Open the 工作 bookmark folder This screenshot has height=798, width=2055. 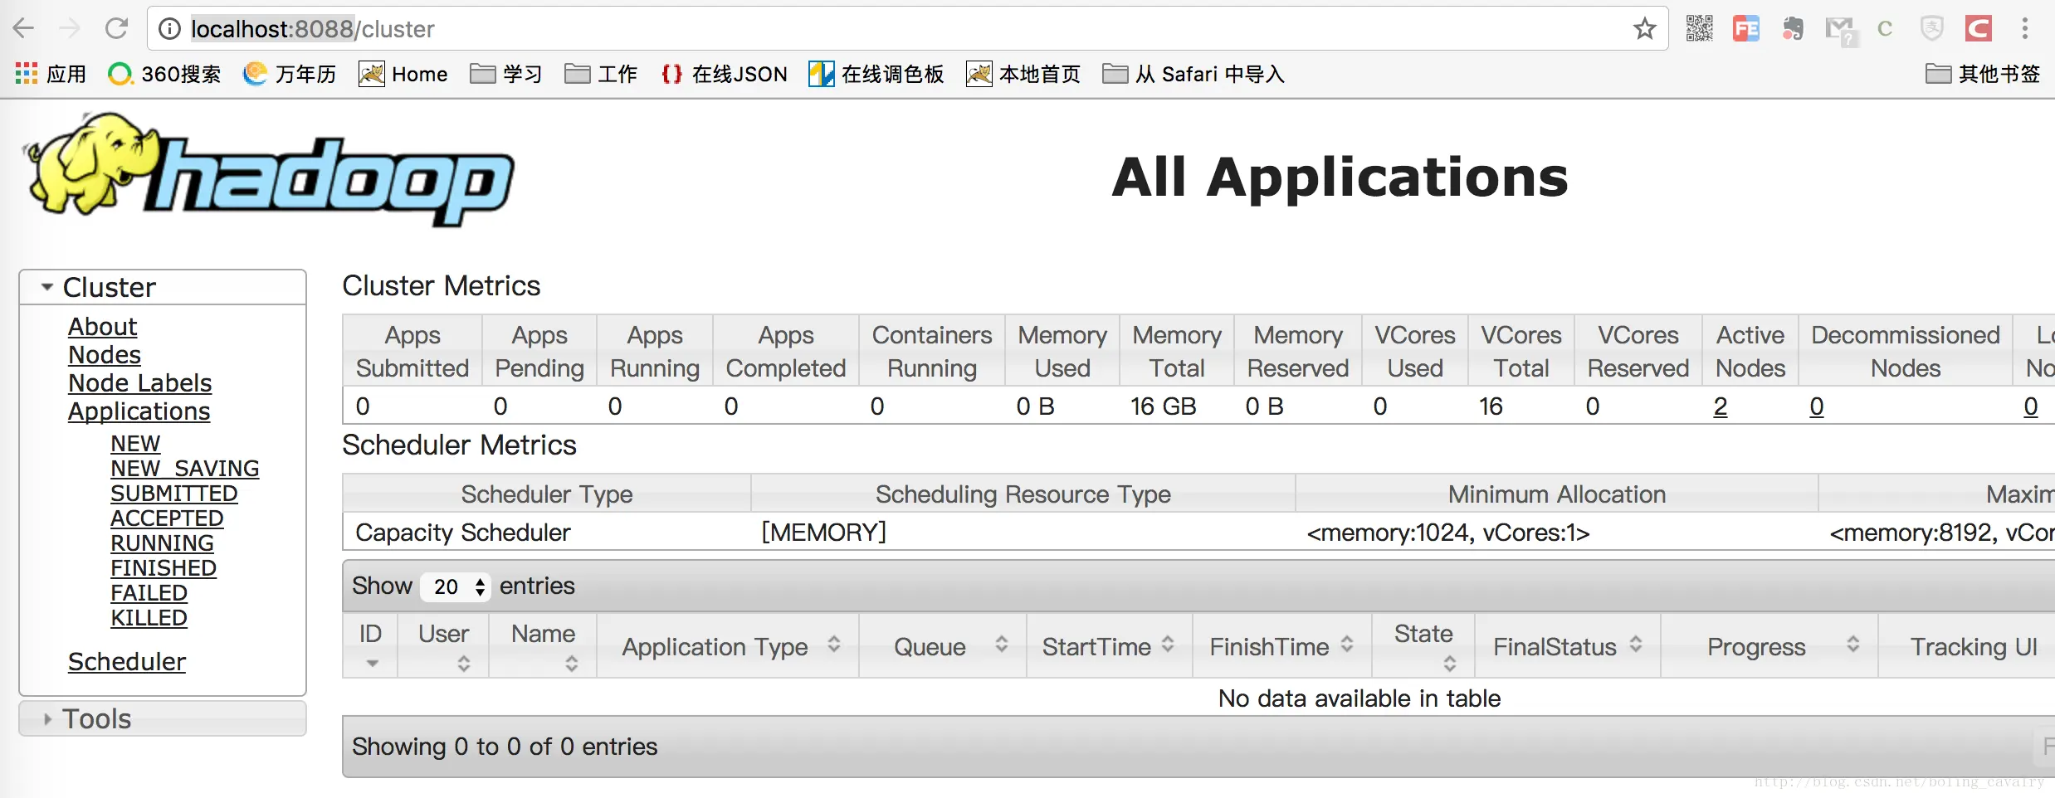click(x=601, y=74)
